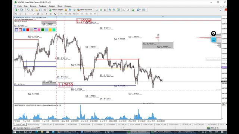The width and height of the screenshot is (239, 134).
Task: Toggle chart shift icon
Action: [128, 10]
